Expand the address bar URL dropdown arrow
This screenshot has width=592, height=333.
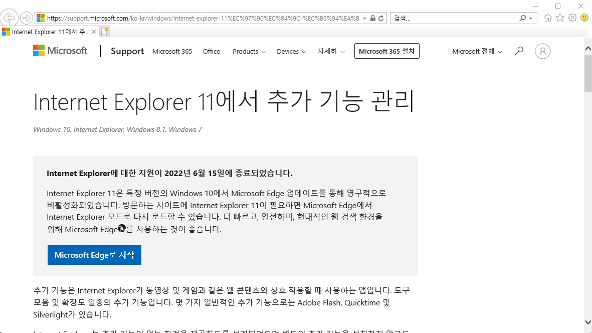point(365,18)
